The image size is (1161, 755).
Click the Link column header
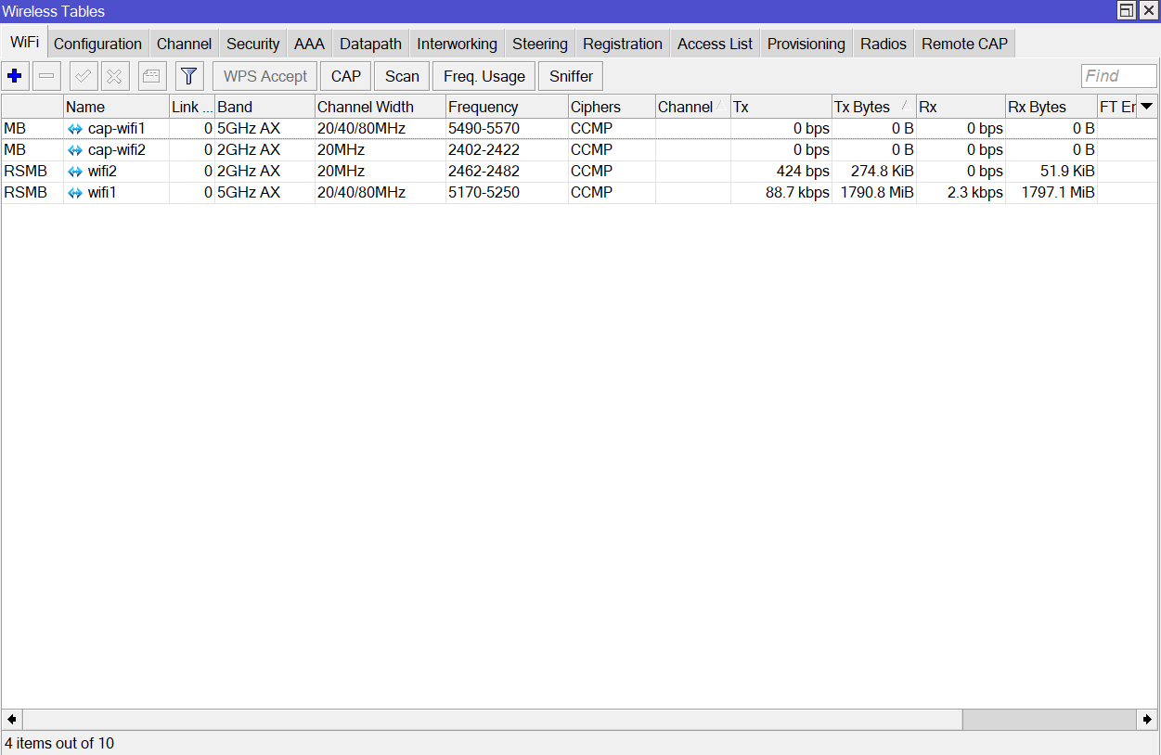(192, 107)
